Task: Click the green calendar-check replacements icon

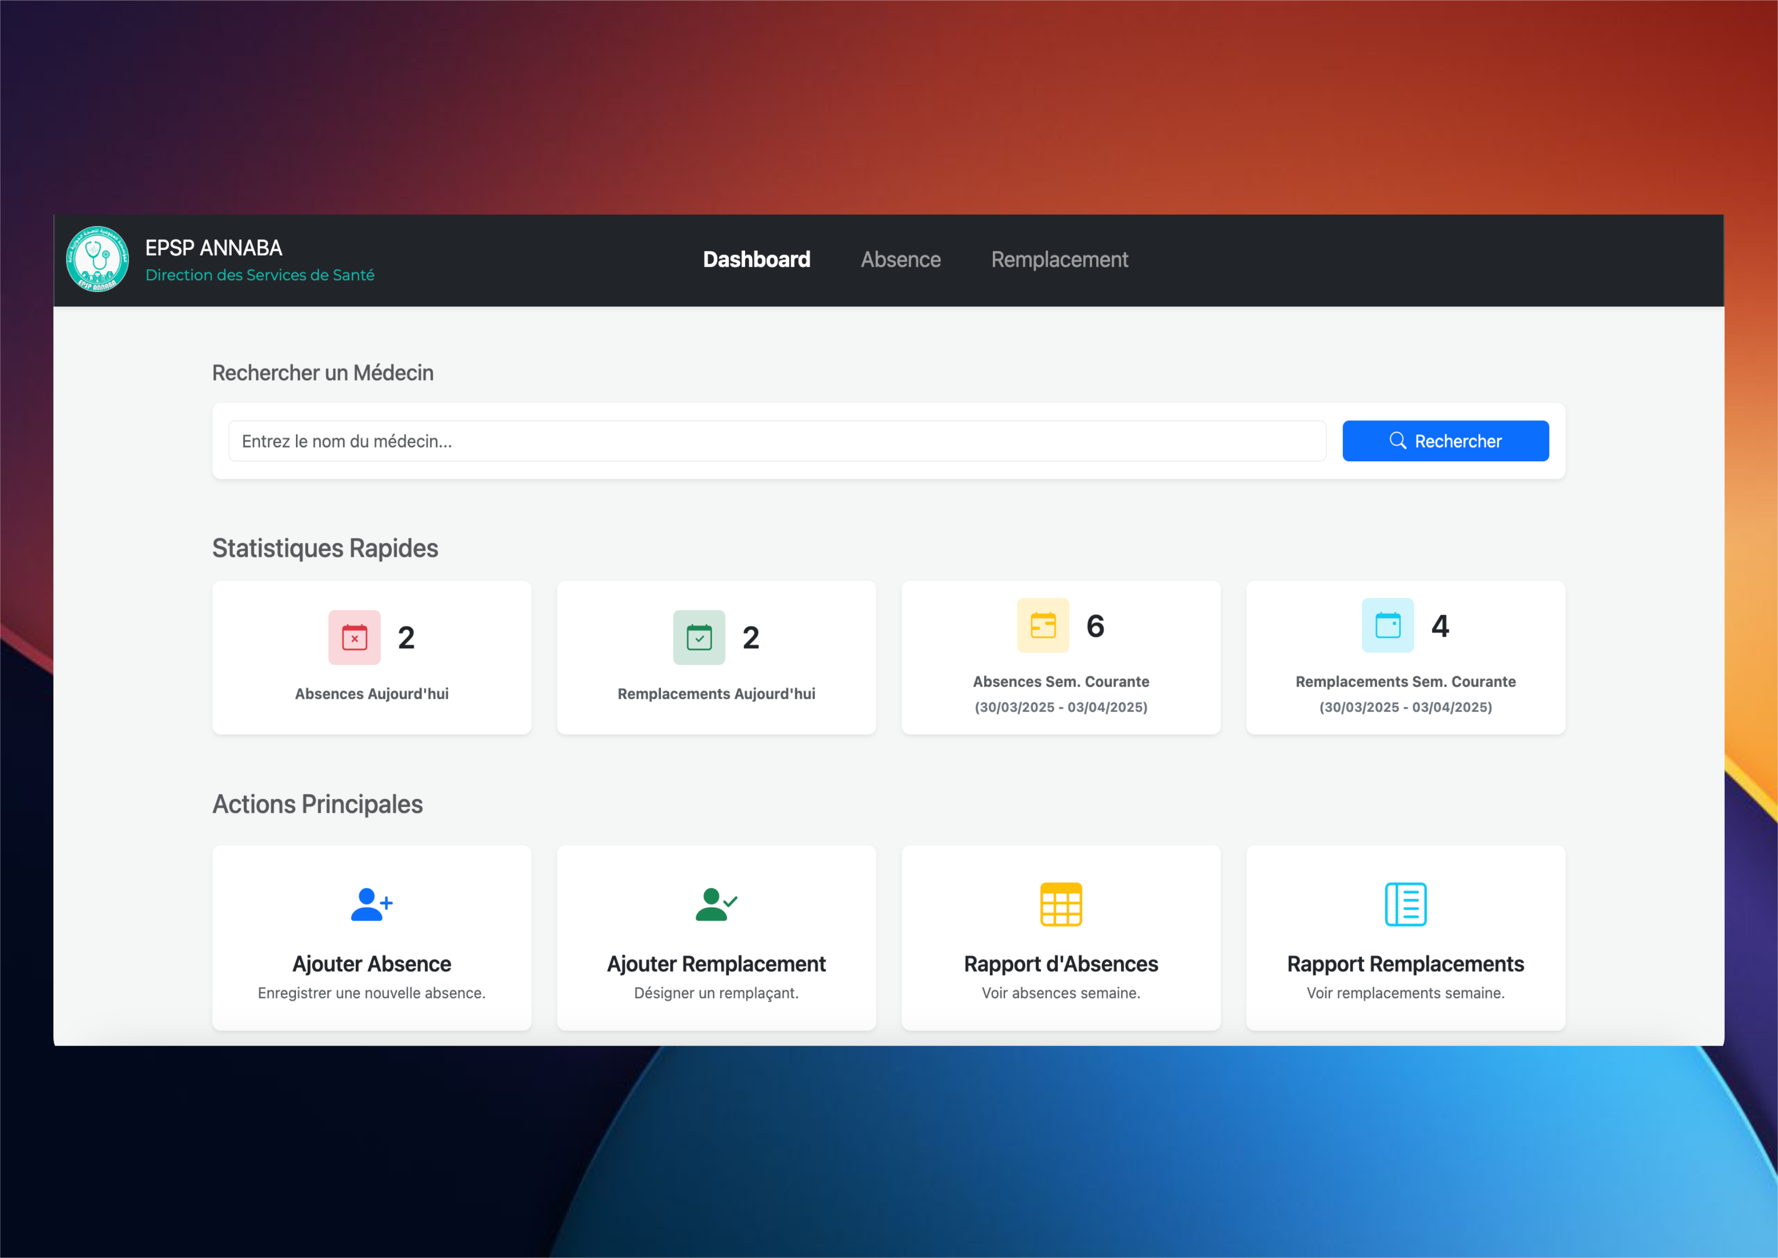Action: point(698,637)
